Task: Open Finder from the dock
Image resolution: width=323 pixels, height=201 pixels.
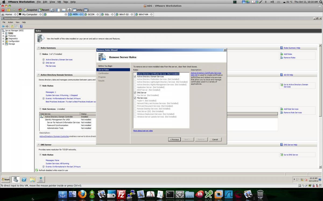Action: point(72,194)
